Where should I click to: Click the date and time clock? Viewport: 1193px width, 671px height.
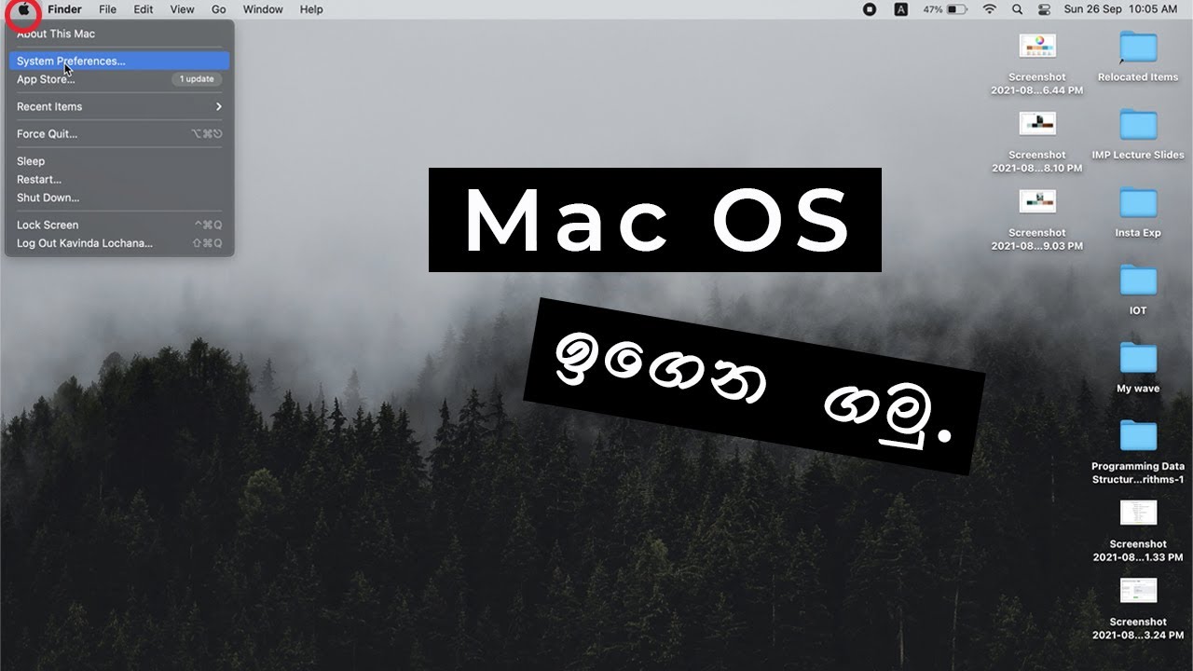[1120, 9]
